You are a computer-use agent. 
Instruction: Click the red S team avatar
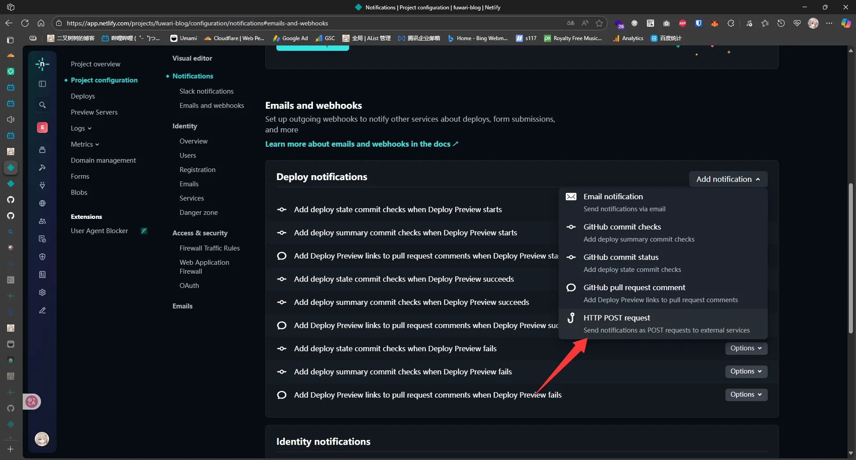coord(42,127)
